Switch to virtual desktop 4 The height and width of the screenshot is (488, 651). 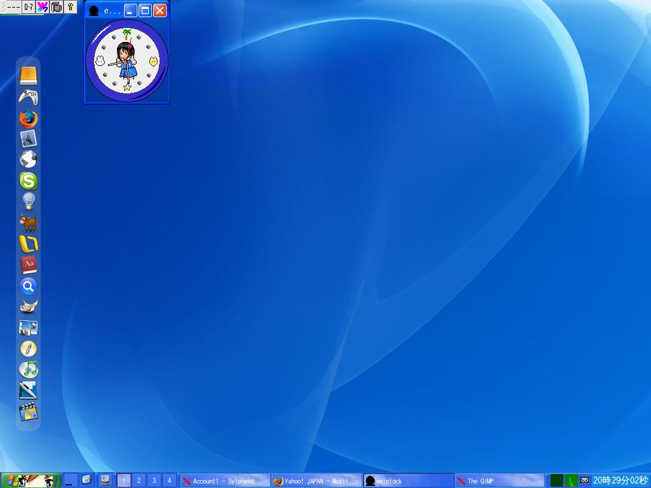pos(169,481)
